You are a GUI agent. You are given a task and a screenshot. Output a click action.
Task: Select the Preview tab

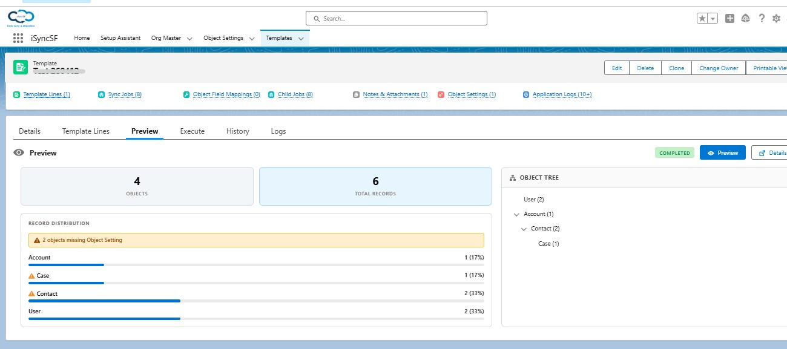(x=145, y=131)
